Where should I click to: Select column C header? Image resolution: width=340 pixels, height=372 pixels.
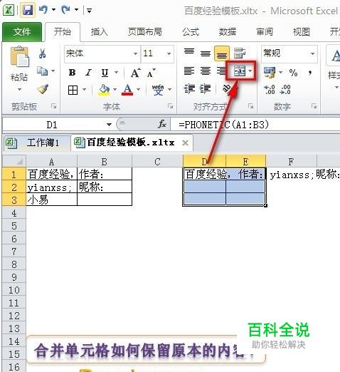[x=157, y=161]
